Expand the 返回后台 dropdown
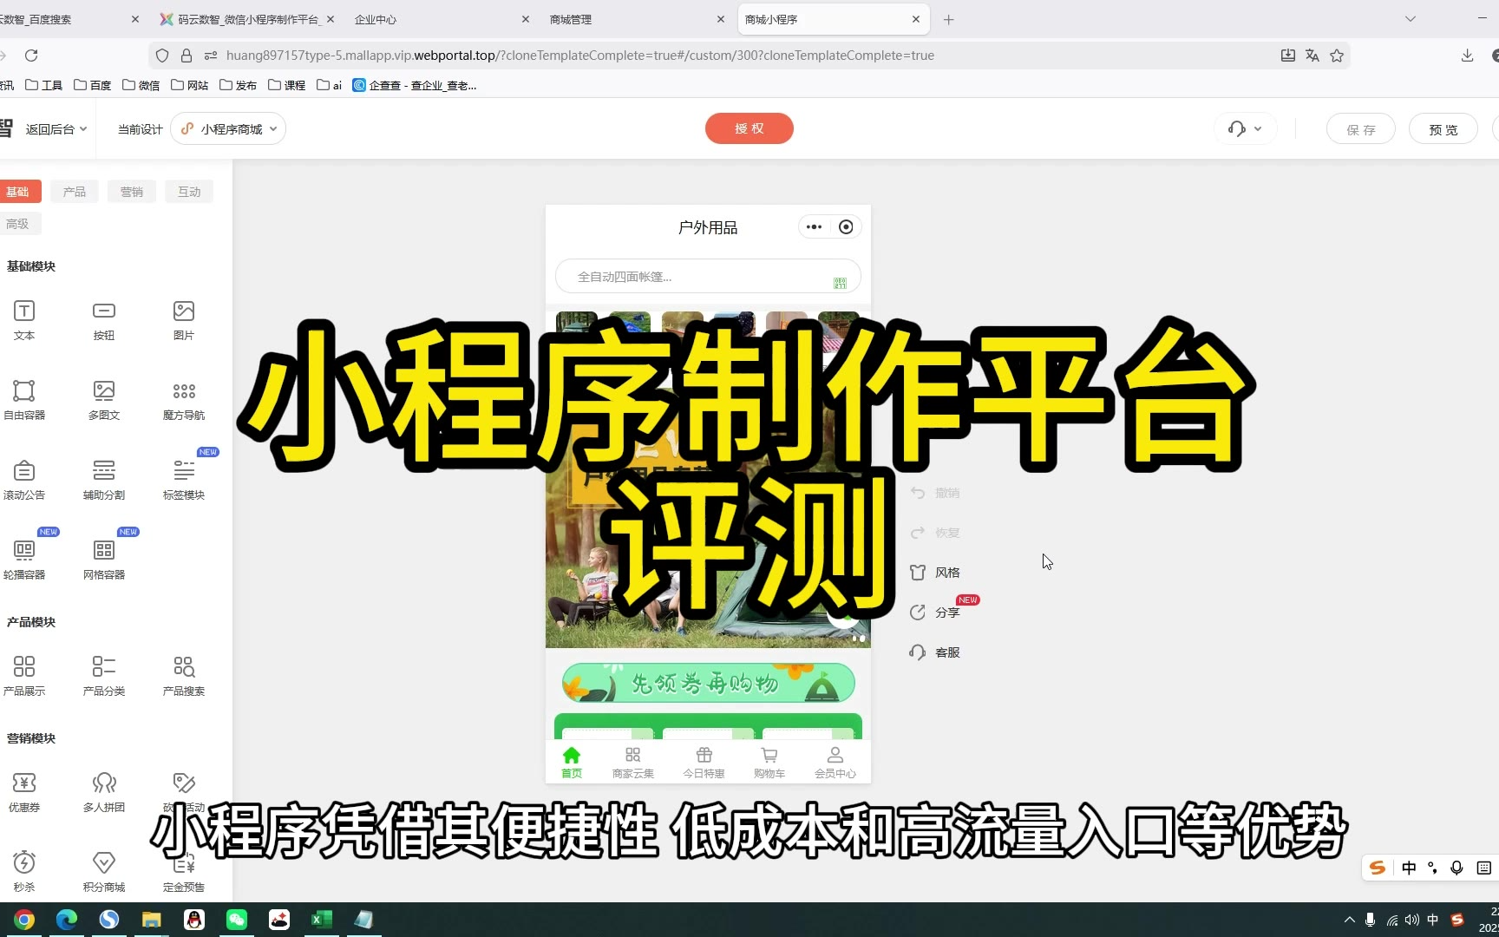1499x937 pixels. (56, 129)
